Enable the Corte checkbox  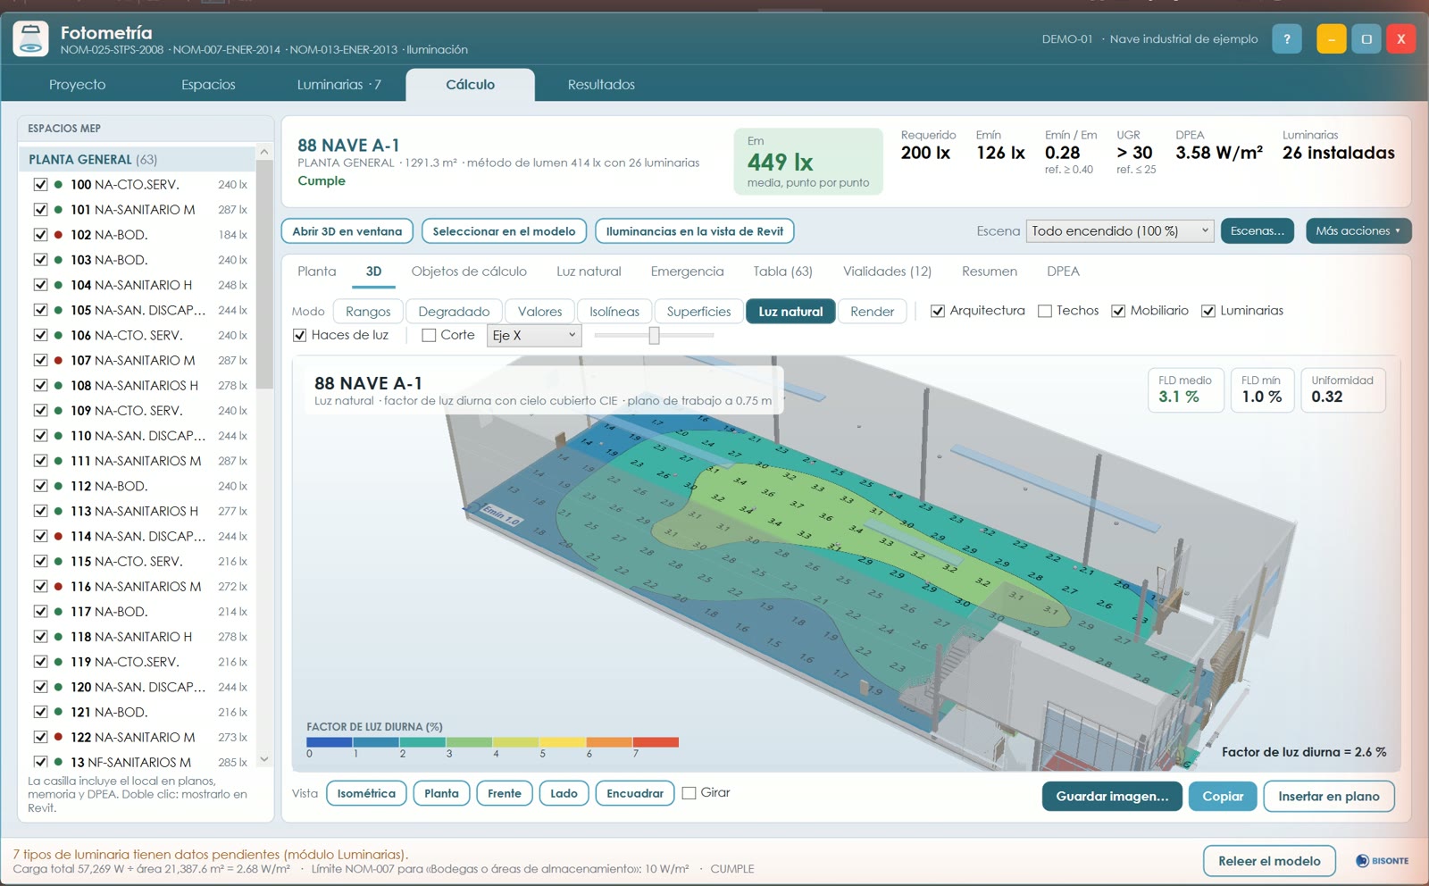tap(429, 336)
